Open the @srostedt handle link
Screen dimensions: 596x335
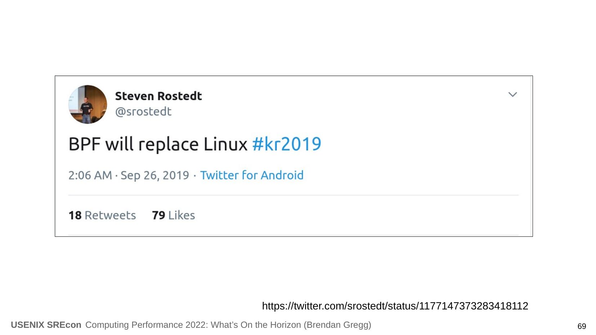pos(143,112)
